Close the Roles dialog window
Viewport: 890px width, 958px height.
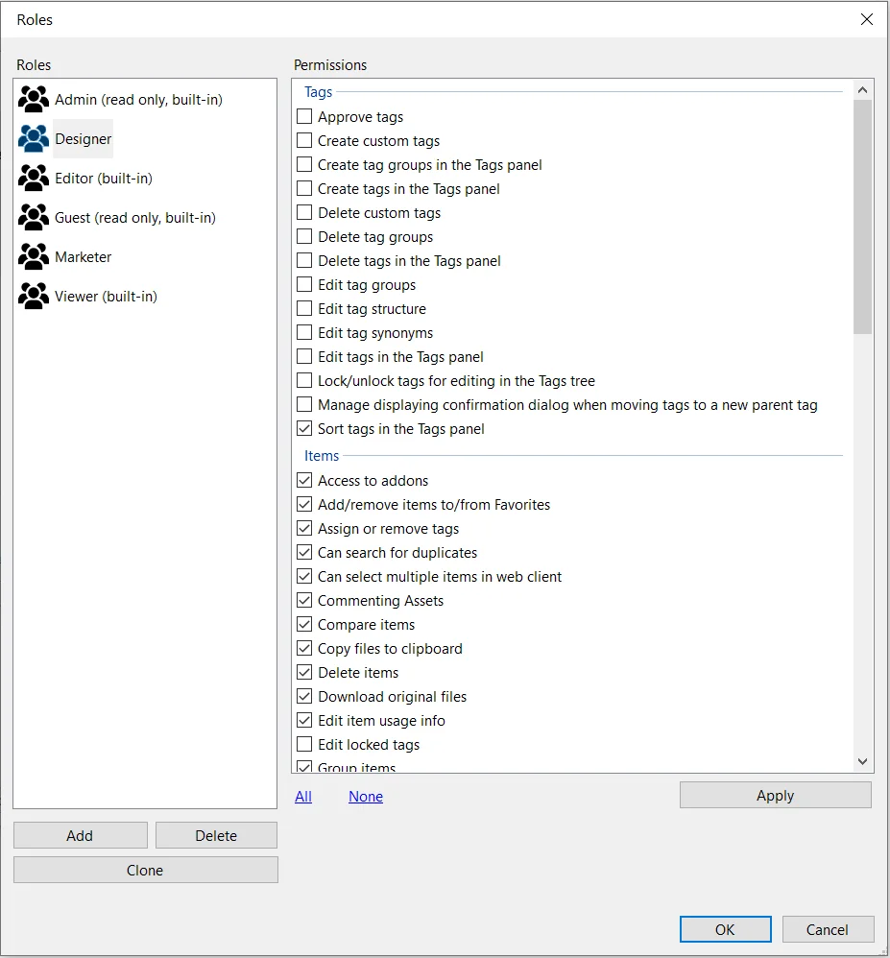point(866,19)
